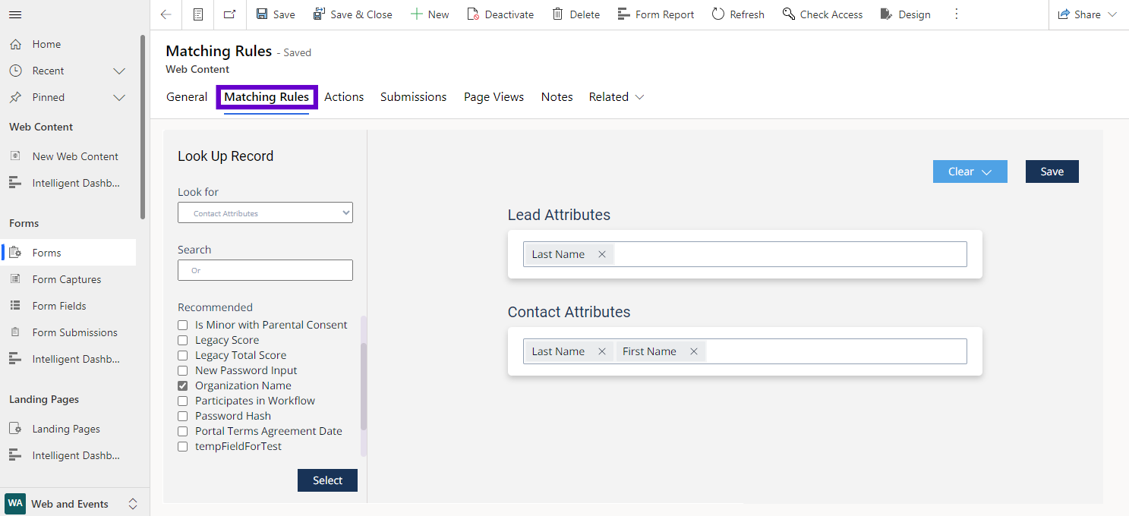Select Forms in the sidebar
This screenshot has width=1129, height=516.
coord(68,253)
